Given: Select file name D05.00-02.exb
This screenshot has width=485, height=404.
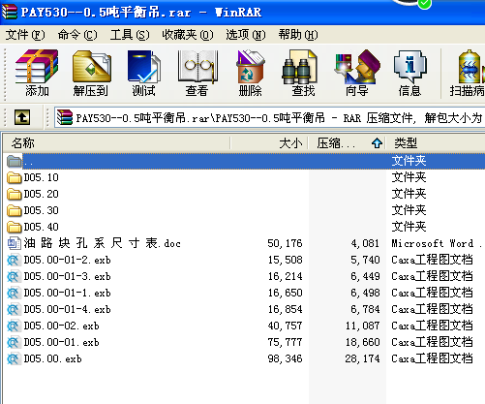Looking at the screenshot, I should [61, 326].
